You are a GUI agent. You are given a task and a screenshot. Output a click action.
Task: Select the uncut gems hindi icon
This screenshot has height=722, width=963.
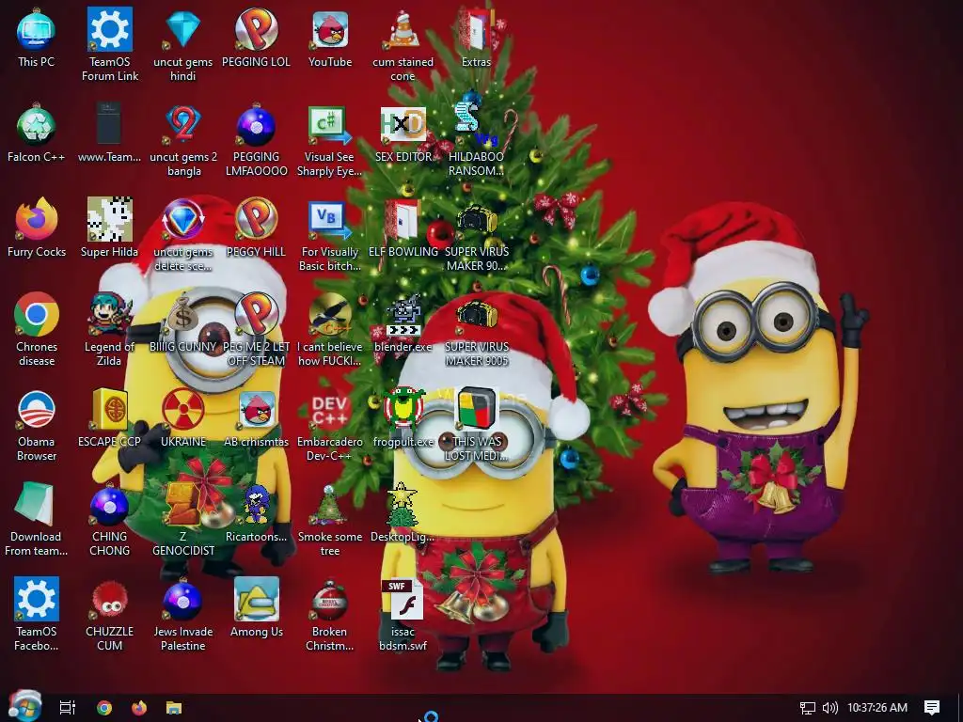183,44
